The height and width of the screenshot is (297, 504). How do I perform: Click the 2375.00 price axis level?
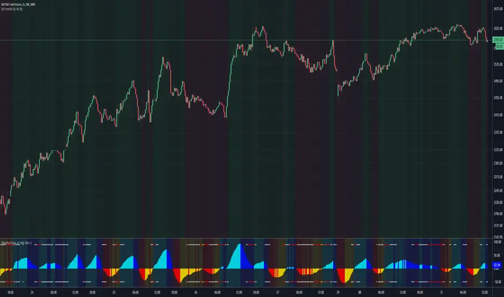pos(498,132)
